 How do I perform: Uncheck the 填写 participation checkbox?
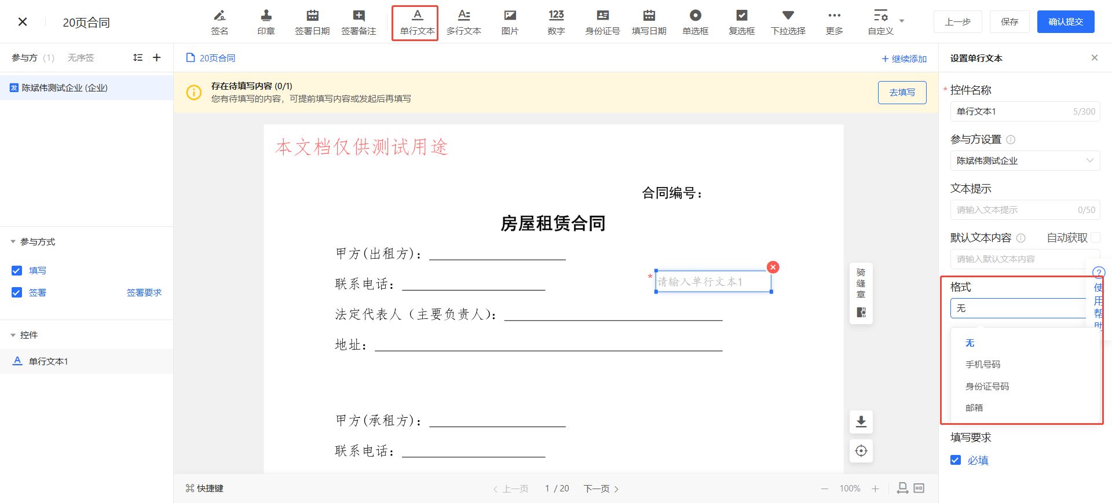(x=17, y=270)
